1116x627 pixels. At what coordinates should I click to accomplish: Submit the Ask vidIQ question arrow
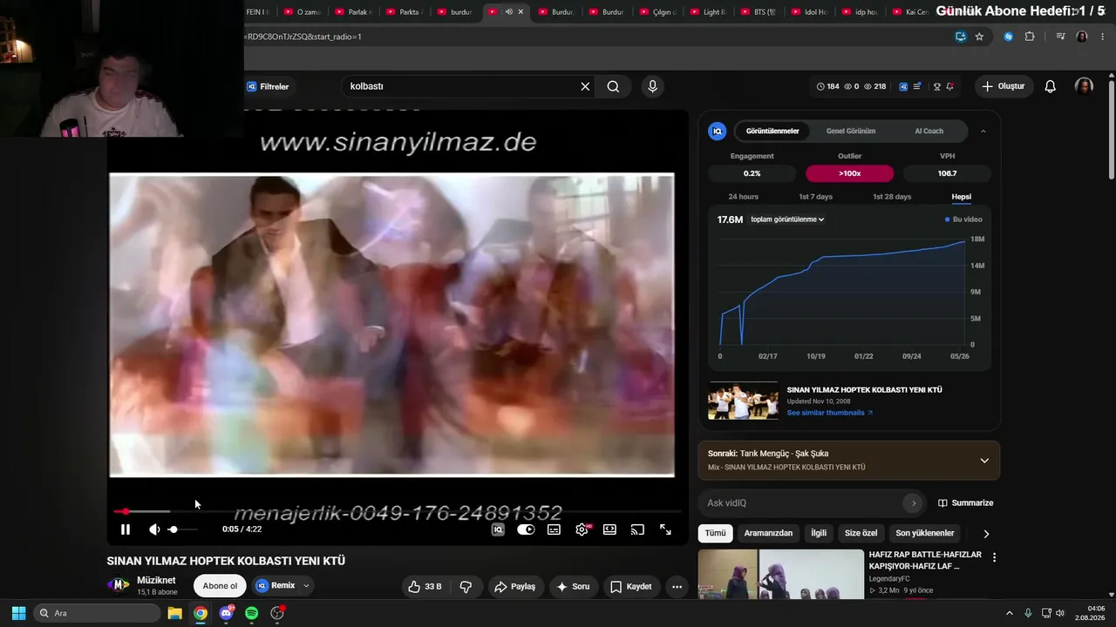914,503
